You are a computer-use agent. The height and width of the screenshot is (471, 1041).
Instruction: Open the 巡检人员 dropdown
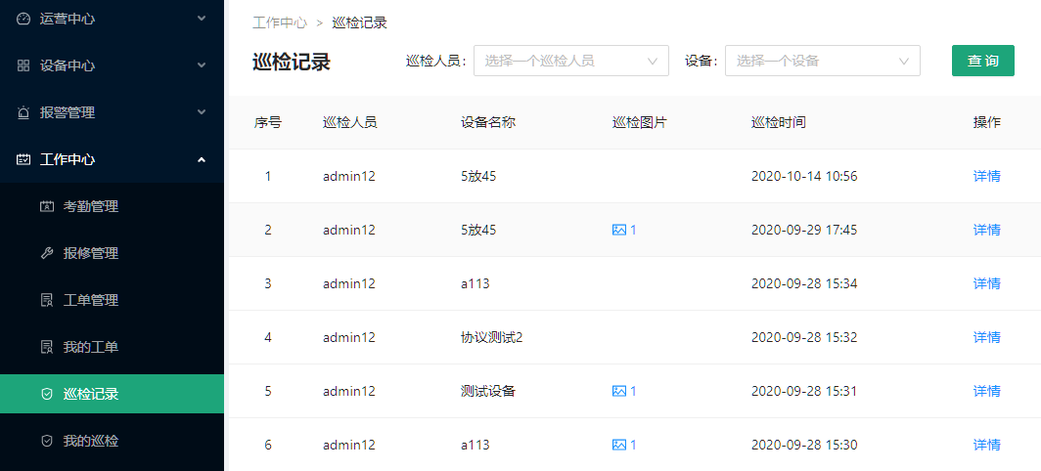click(570, 61)
